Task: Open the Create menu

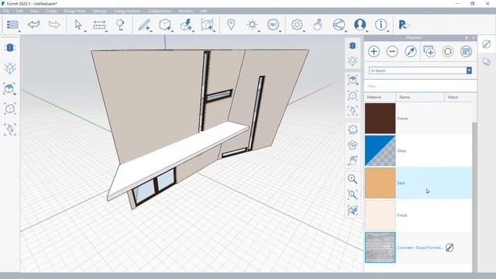Action: (x=51, y=11)
